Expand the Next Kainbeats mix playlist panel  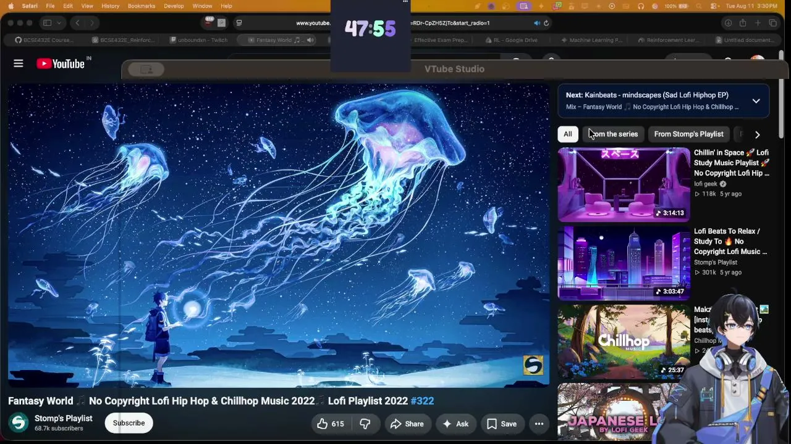(756, 101)
